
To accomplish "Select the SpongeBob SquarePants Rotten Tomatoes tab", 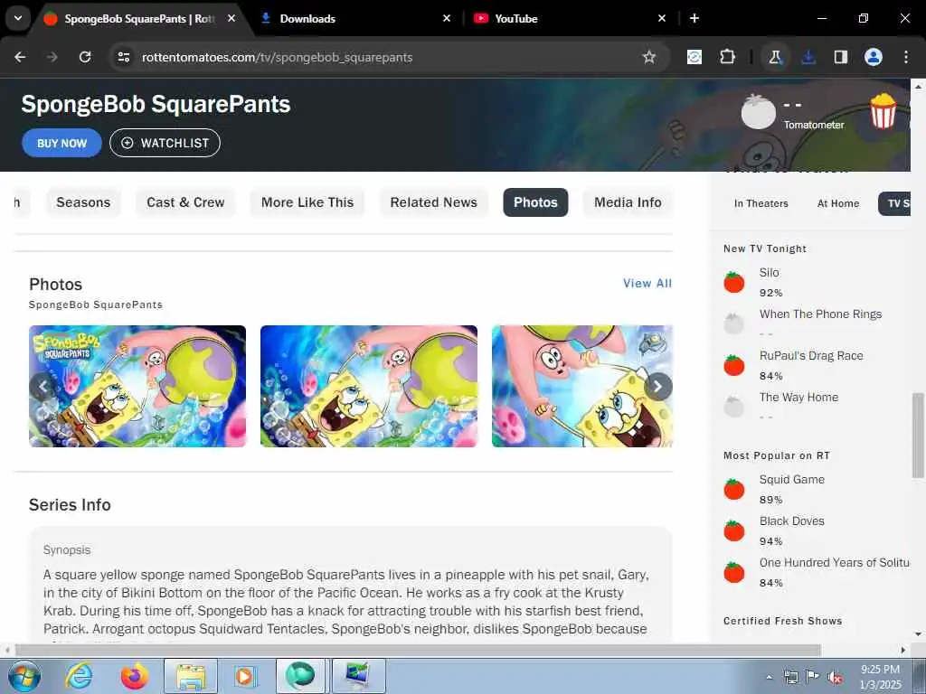I will [x=139, y=18].
